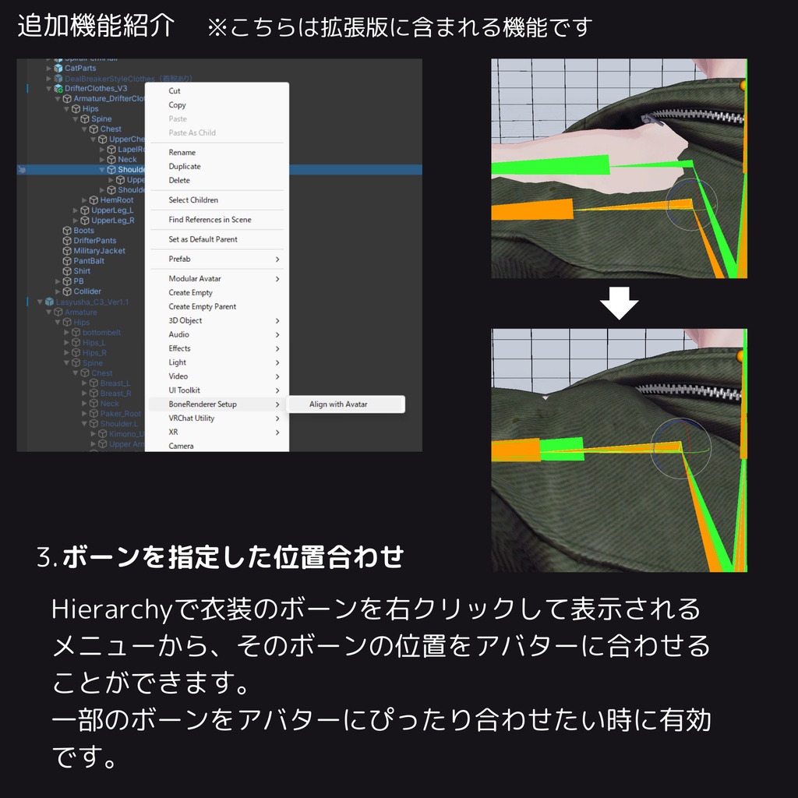Choose Modular Avatar from the context menu
Screen dimensions: 798x798
click(195, 278)
